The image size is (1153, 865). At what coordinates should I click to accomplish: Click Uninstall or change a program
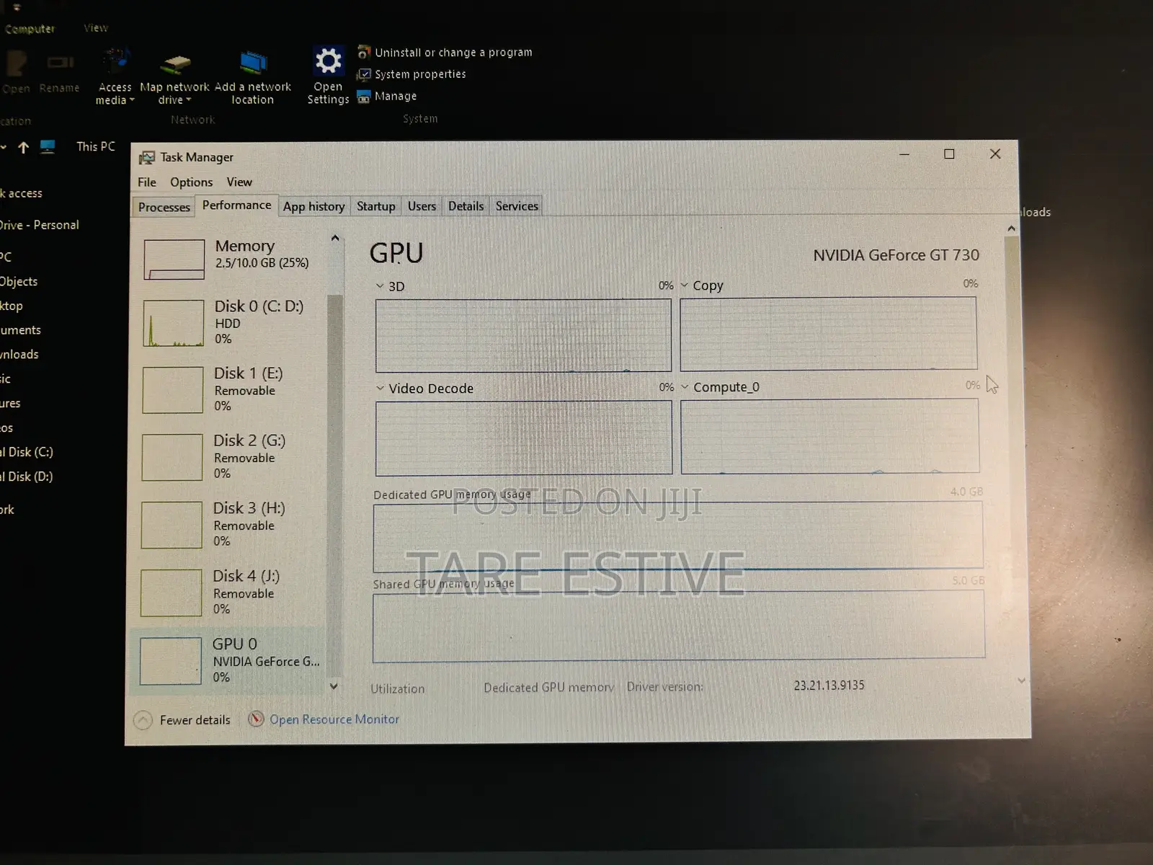(445, 53)
